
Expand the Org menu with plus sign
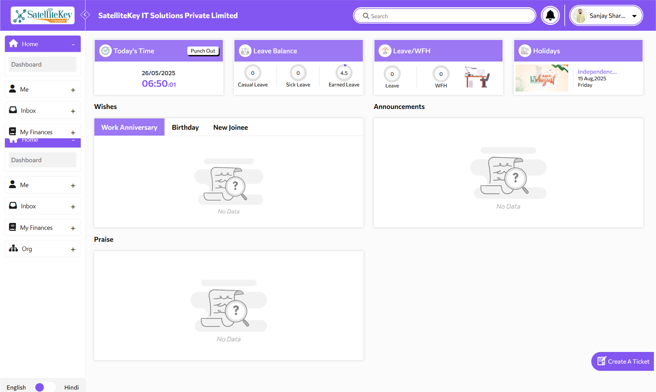point(73,249)
